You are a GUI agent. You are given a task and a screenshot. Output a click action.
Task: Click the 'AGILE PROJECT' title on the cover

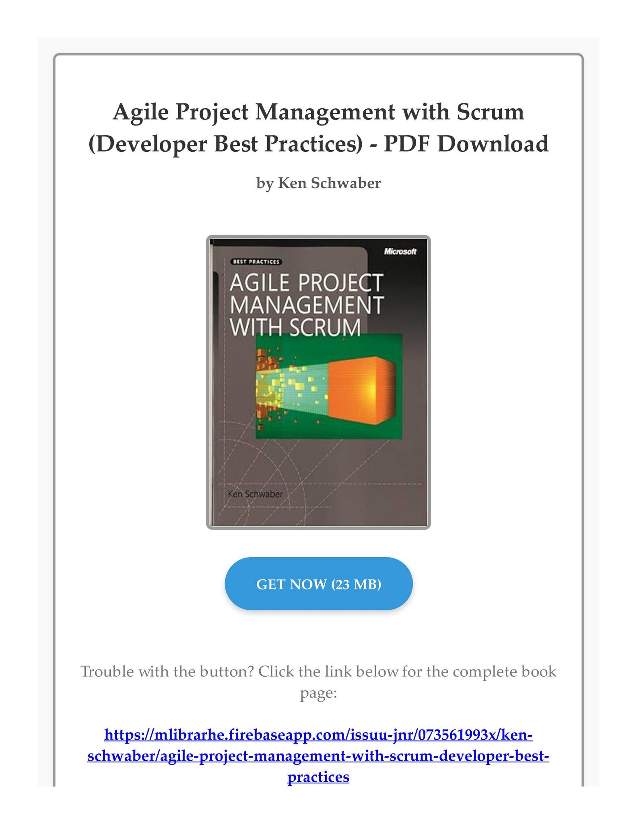(x=306, y=282)
